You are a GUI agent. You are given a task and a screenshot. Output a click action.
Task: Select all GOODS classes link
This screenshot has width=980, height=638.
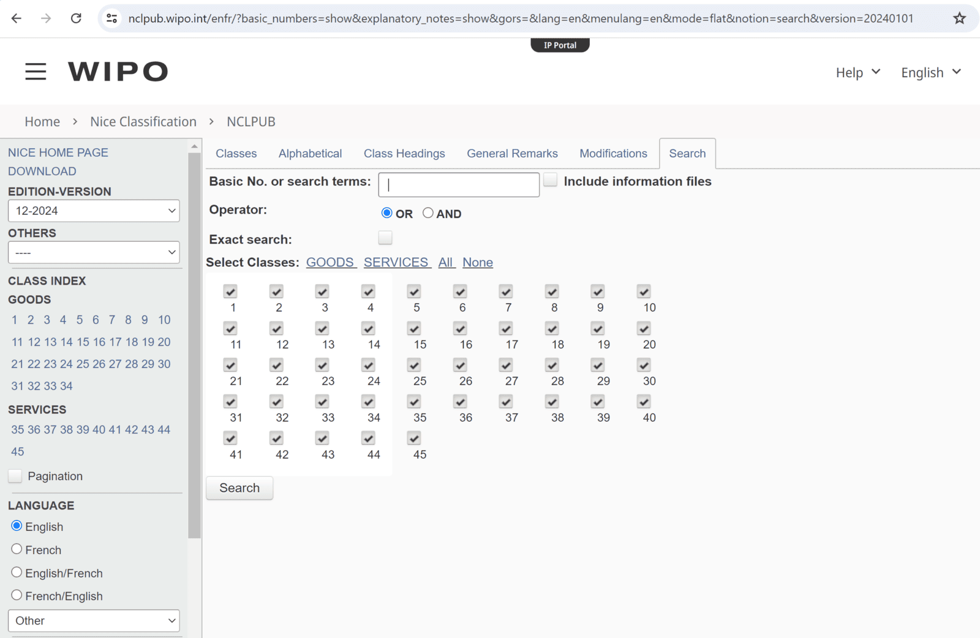(331, 262)
